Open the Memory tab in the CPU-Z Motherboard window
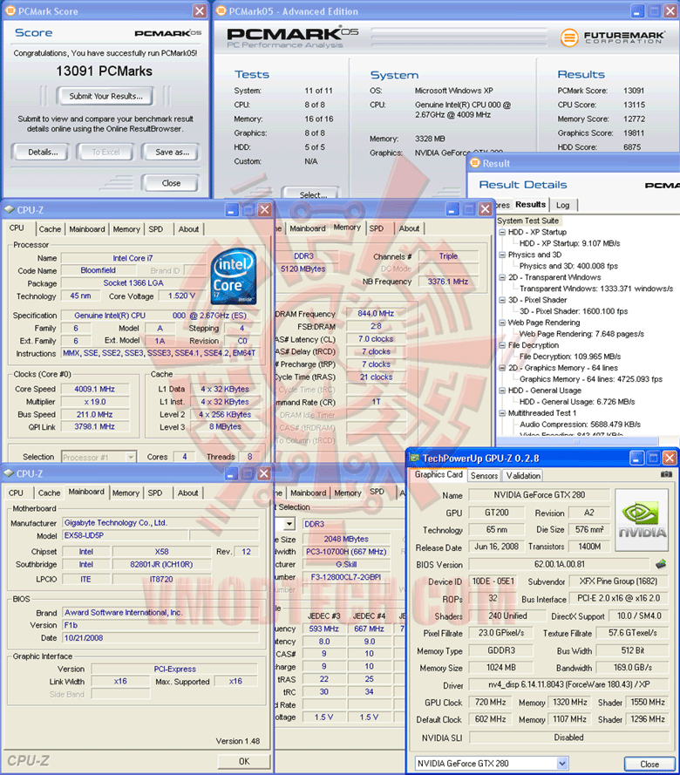Image resolution: width=680 pixels, height=775 pixels. pos(126,493)
